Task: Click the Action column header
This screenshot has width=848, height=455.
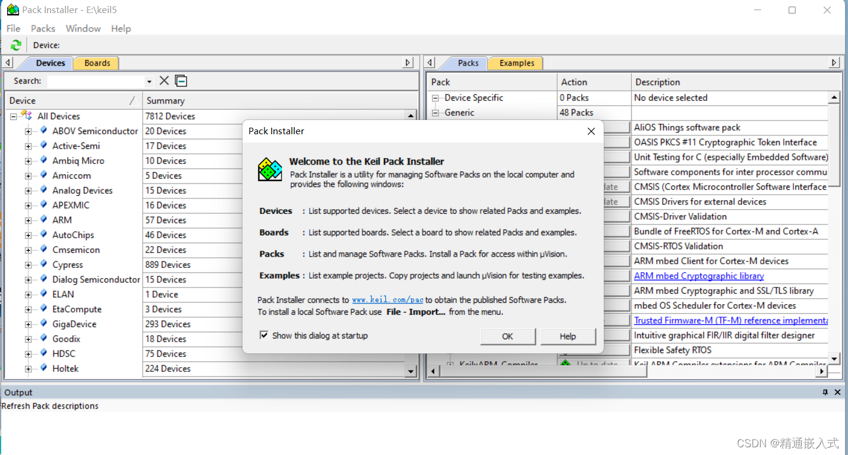Action: point(594,82)
